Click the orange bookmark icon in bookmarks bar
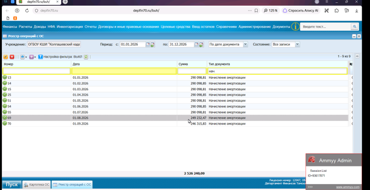This screenshot has height=190, width=370. [x=15, y=18]
